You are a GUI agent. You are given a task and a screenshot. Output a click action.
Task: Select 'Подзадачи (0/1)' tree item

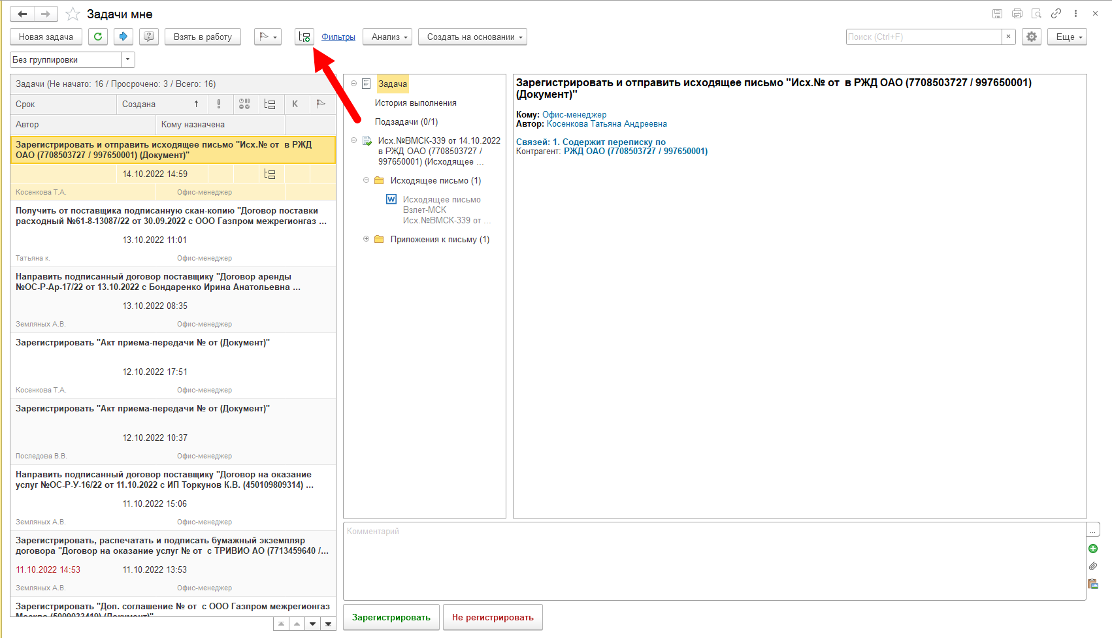[x=406, y=121]
